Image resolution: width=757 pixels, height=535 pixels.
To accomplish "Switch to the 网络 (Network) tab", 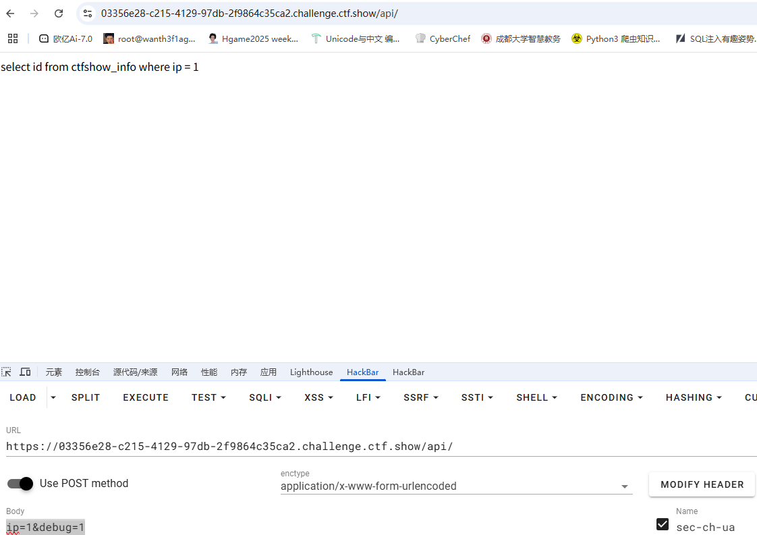I will (179, 372).
